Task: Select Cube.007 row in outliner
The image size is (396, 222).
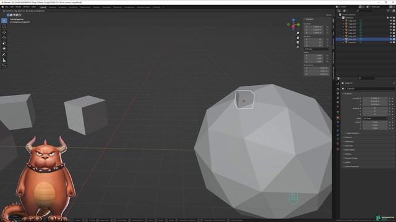Action: click(x=365, y=39)
